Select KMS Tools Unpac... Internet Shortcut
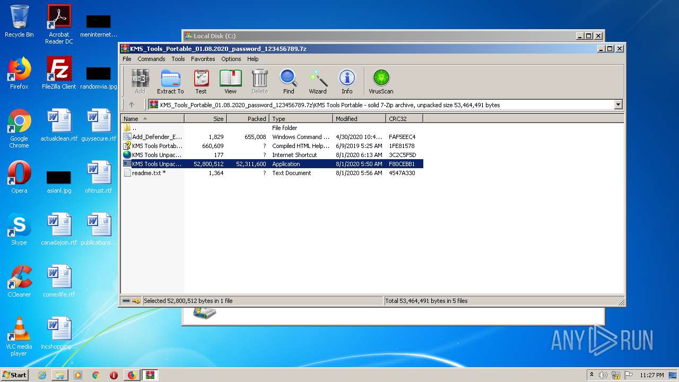Viewport: 679px width, 382px height. point(272,155)
